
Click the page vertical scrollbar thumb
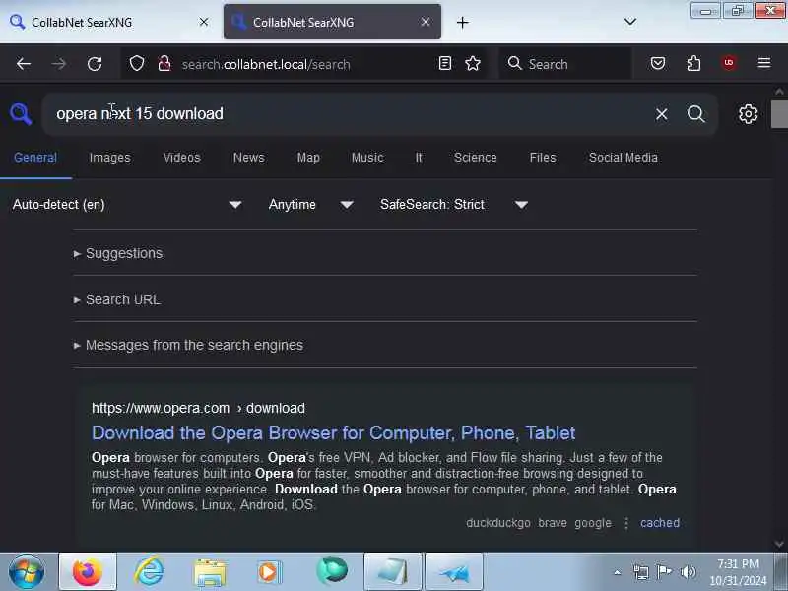(x=779, y=114)
